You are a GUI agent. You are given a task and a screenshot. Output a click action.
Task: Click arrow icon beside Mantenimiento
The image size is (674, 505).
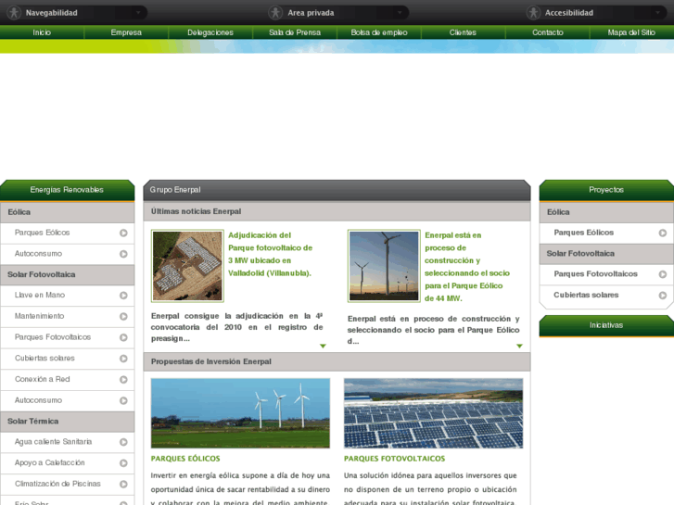123,317
